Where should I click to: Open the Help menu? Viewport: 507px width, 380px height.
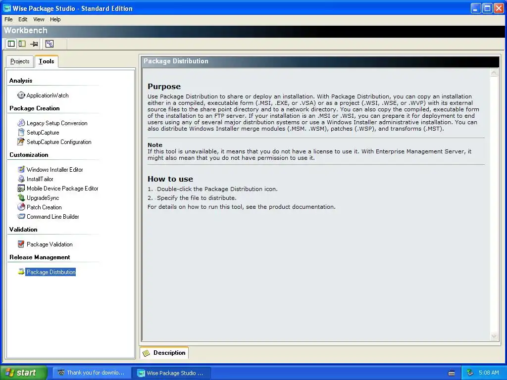tap(55, 19)
